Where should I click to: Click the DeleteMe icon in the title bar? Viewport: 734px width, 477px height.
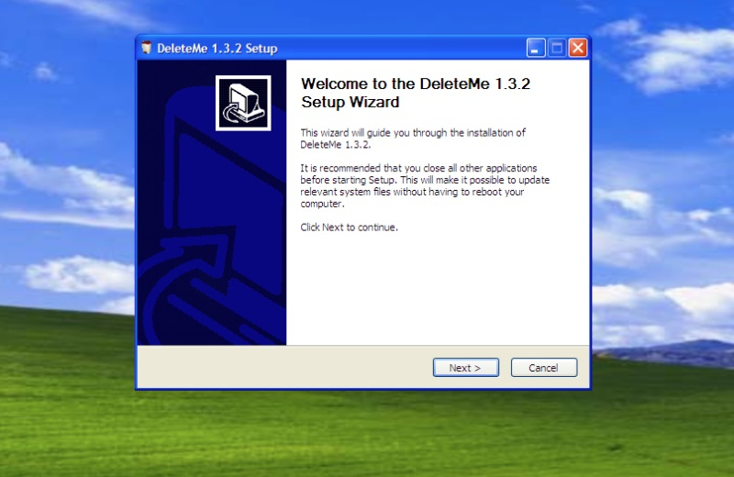click(146, 48)
